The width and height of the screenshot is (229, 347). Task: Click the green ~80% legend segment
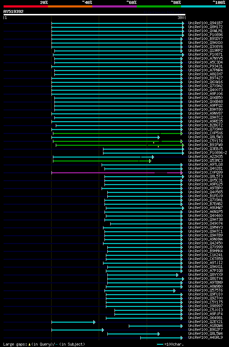[159, 6]
